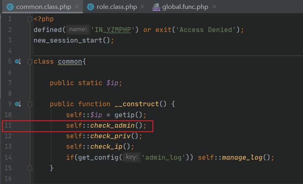This screenshot has height=184, width=303.
Task: Click the manage_log method call
Action: click(x=242, y=157)
